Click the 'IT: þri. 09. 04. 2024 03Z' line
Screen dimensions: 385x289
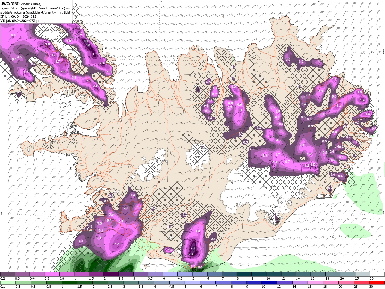pyautogui.click(x=18, y=17)
